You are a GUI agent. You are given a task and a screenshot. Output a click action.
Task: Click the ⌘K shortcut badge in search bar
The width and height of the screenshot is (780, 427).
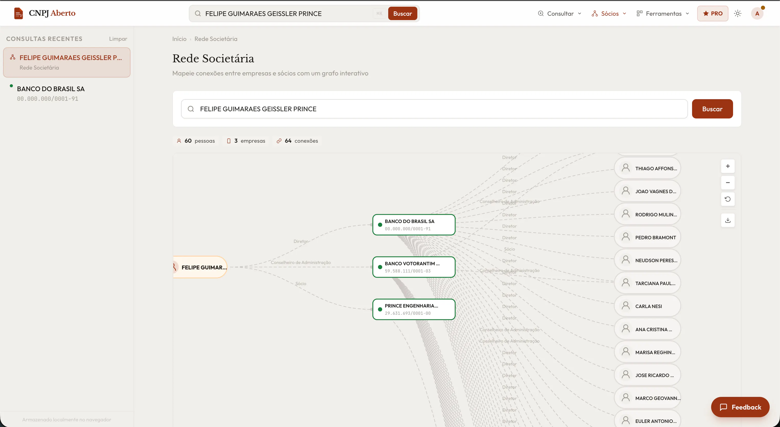(x=379, y=14)
